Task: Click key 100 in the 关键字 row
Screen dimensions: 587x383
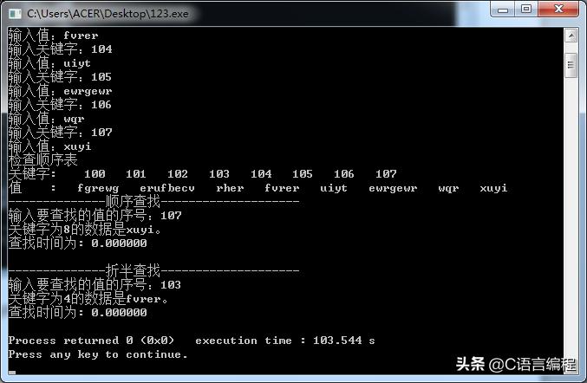Action: (95, 174)
